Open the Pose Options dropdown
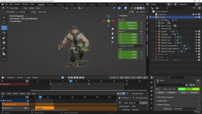The height and width of the screenshot is (114, 202). pos(141,12)
